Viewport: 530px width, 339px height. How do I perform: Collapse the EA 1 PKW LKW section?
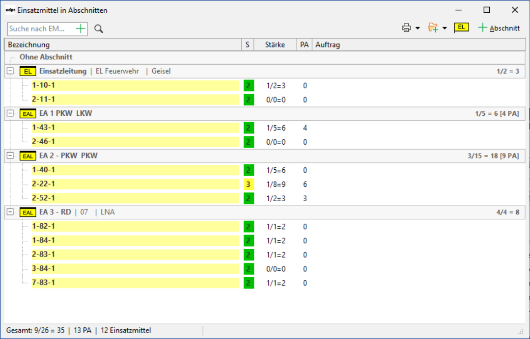click(x=10, y=114)
